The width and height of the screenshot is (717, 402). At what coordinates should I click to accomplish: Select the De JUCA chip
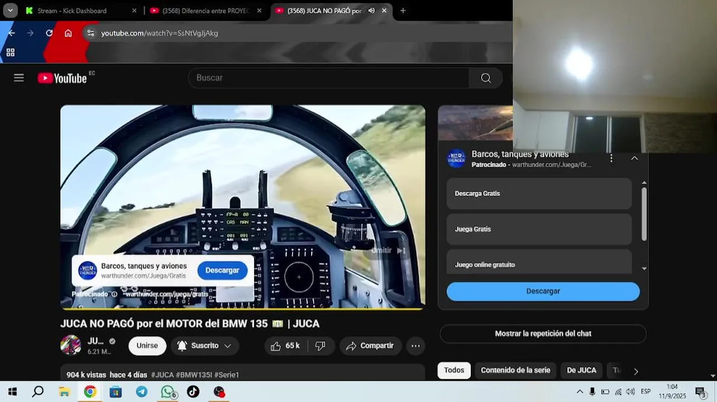point(581,370)
